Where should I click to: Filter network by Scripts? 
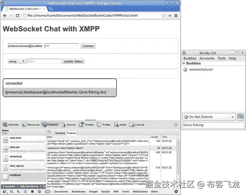tap(105, 191)
